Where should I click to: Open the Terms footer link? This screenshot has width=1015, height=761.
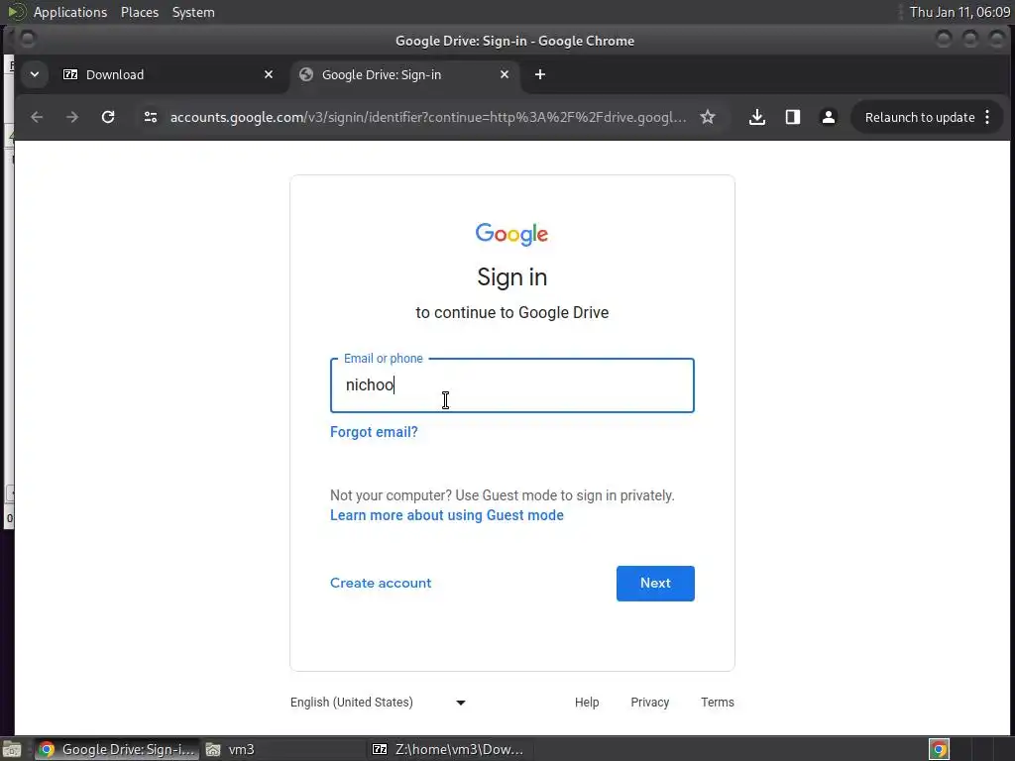[718, 703]
